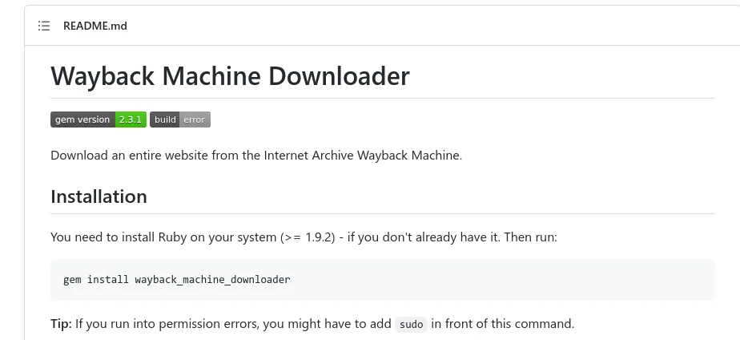Click the wayback_machine_downloader text in the code block
Screen dimensions: 740x340
pos(212,280)
